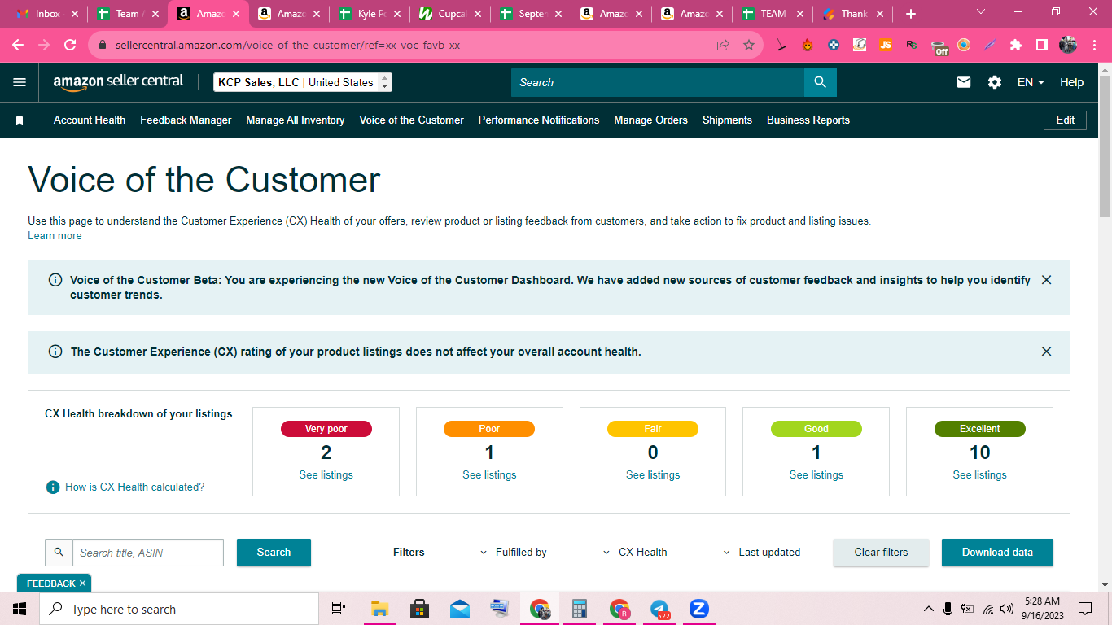Reload the page
The width and height of the screenshot is (1112, 625).
(70, 46)
